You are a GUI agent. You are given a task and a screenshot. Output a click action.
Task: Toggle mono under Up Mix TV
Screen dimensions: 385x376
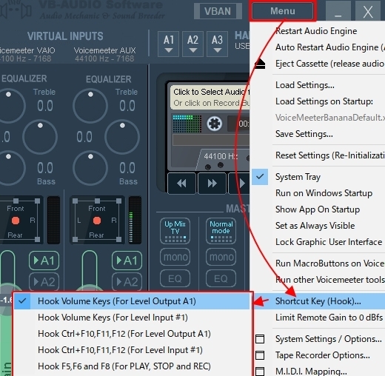[175, 257]
